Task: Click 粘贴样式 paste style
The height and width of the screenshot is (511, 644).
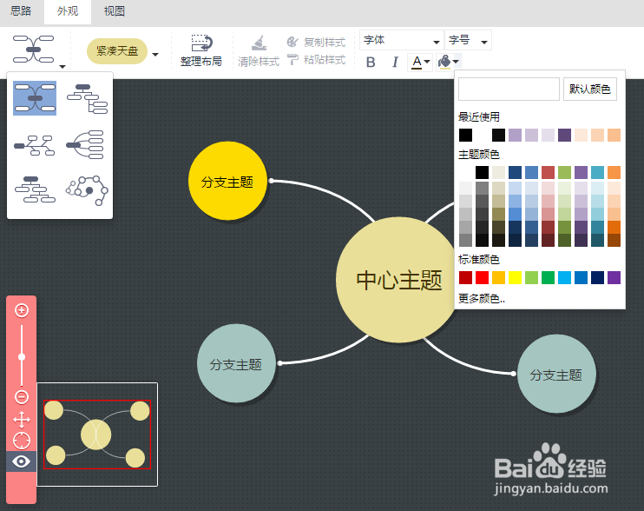Action: click(x=316, y=60)
